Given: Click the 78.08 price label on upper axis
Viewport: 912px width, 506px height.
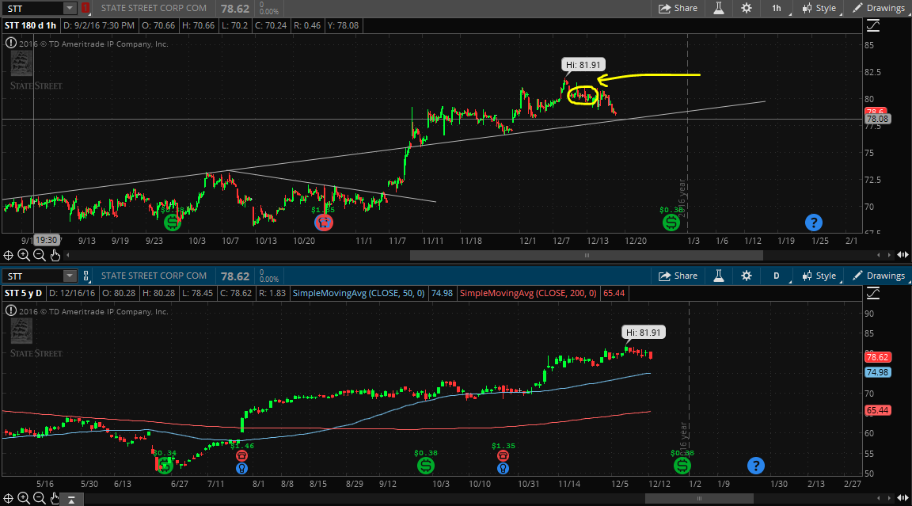Looking at the screenshot, I should click(x=877, y=119).
